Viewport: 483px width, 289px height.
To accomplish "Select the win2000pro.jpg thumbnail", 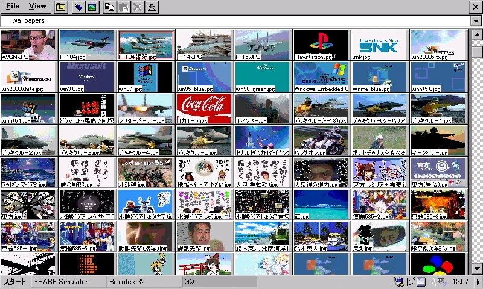I will (439, 45).
